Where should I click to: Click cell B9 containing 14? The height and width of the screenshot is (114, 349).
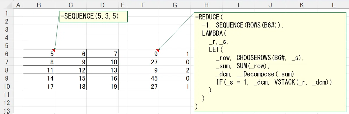coord(39,78)
